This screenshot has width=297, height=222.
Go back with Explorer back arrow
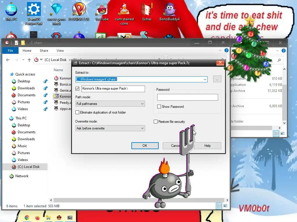point(8,60)
